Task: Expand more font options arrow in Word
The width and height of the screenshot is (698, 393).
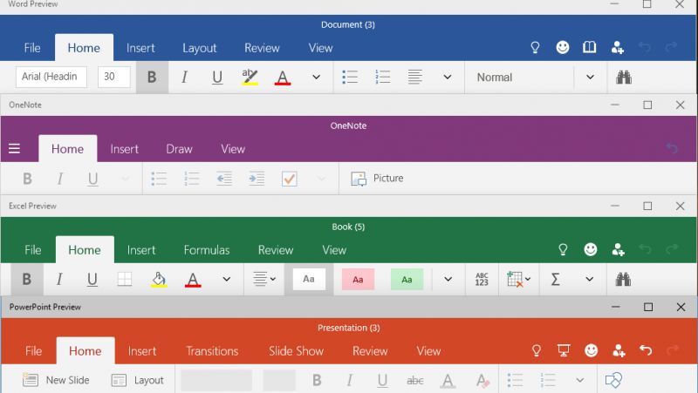Action: point(316,77)
